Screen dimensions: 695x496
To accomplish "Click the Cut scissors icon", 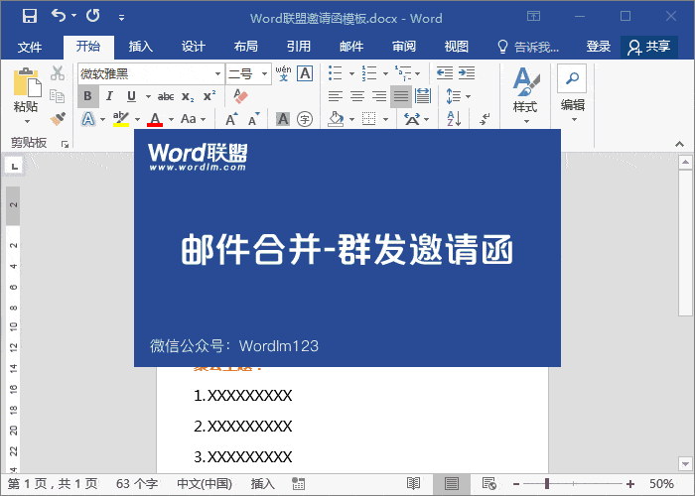I will coord(58,73).
